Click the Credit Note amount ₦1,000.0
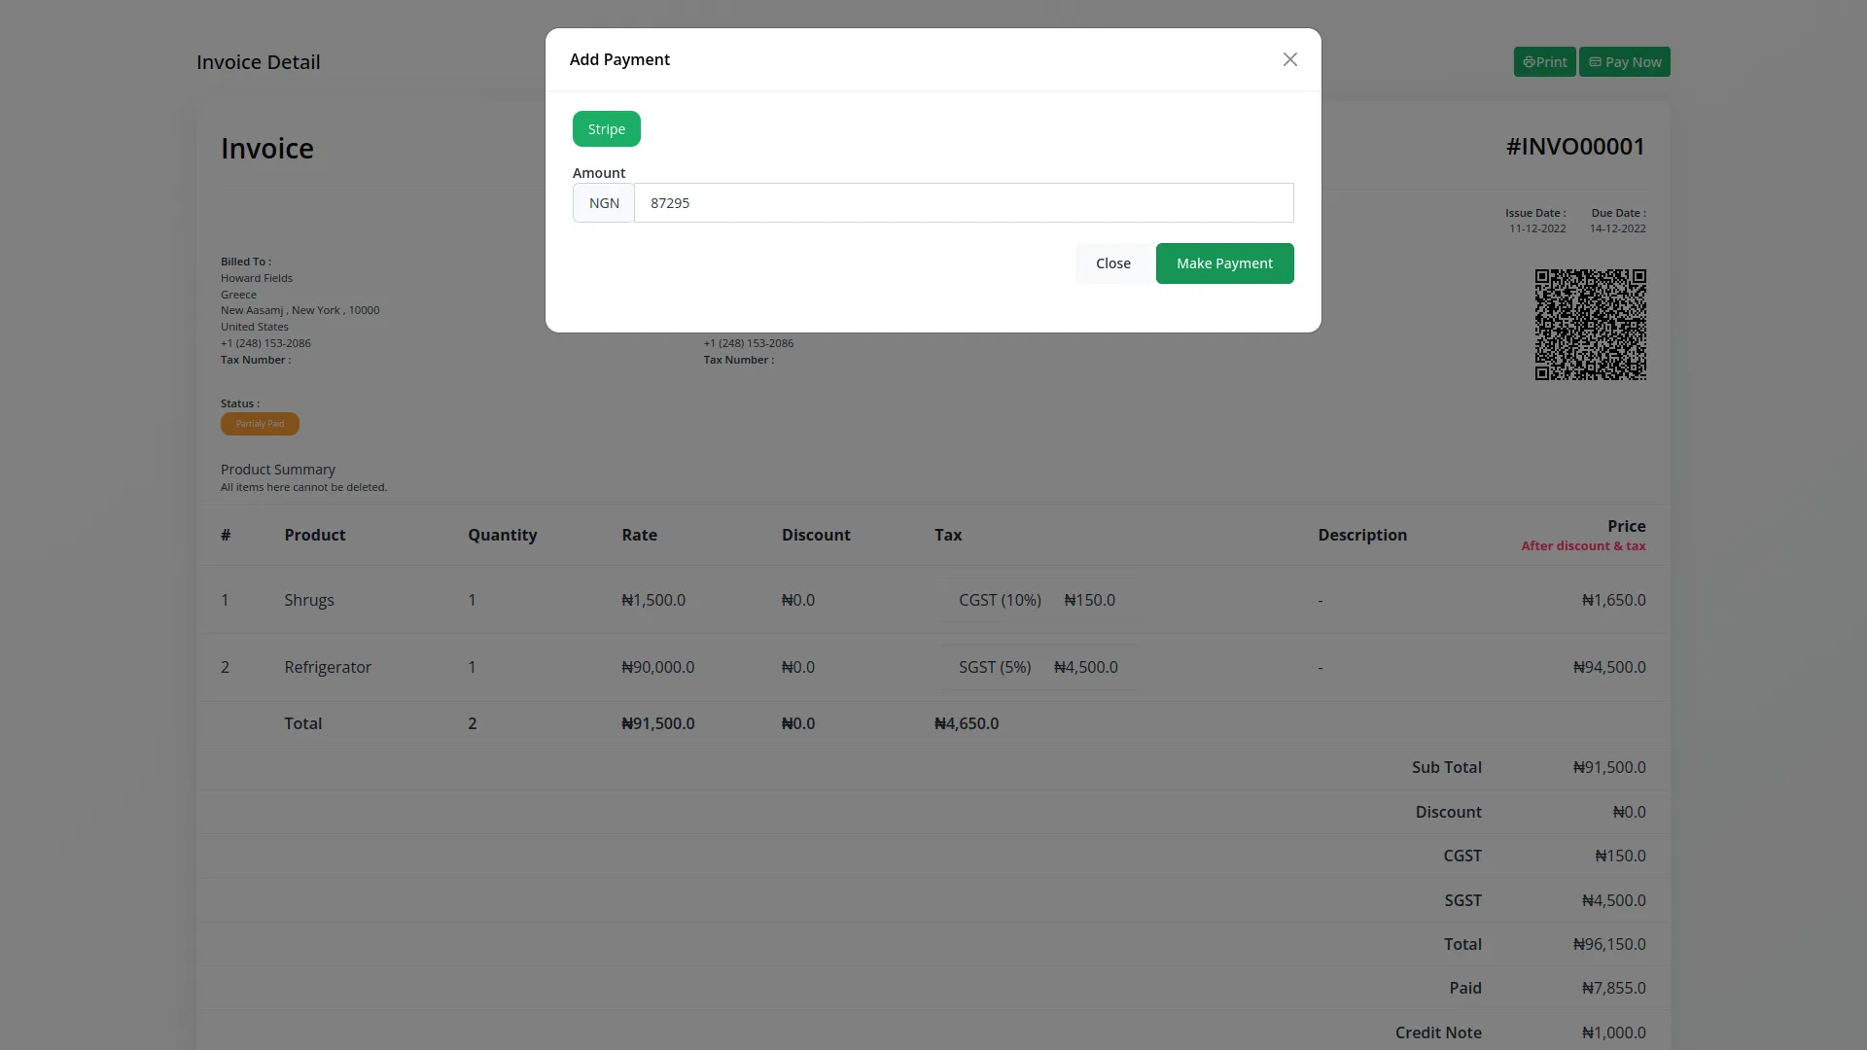Screen dimensions: 1867x1050 (1613, 1032)
